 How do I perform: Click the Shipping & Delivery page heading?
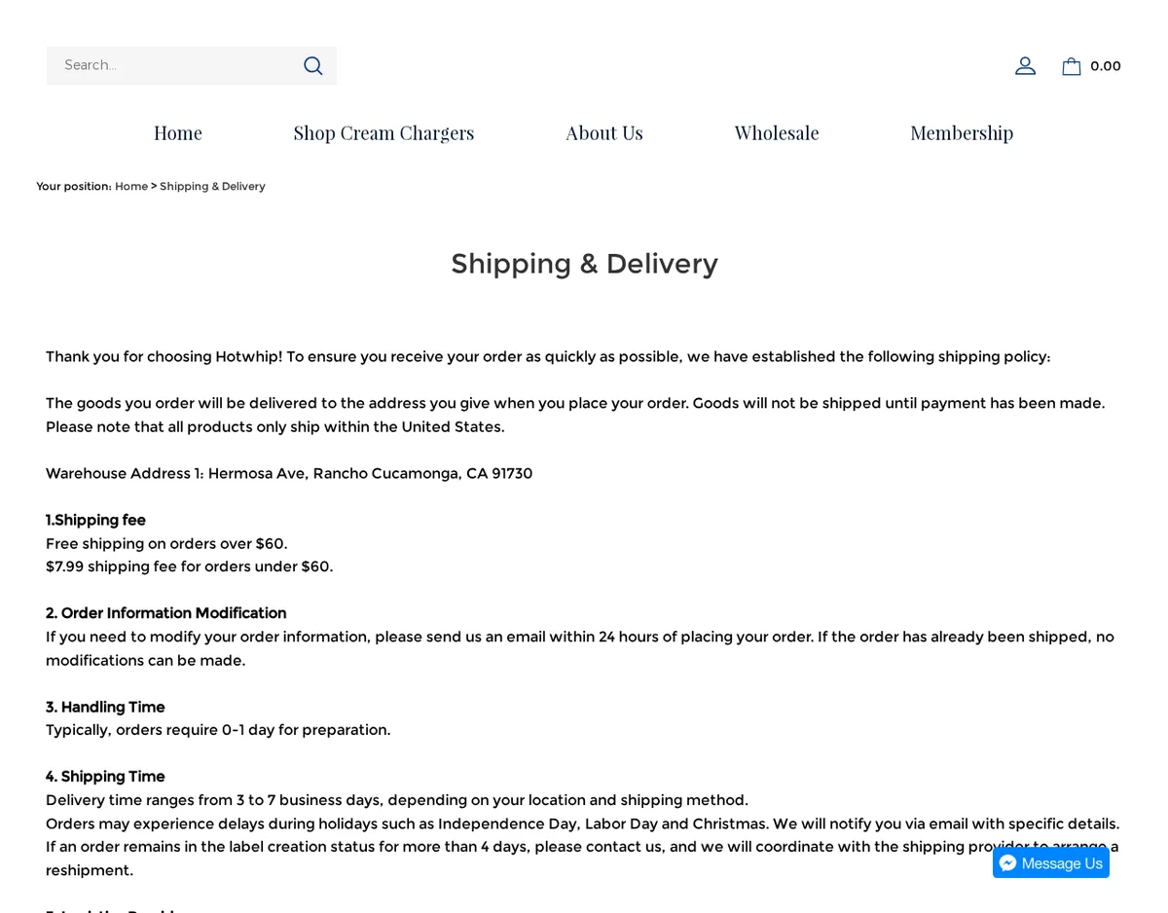point(584,263)
